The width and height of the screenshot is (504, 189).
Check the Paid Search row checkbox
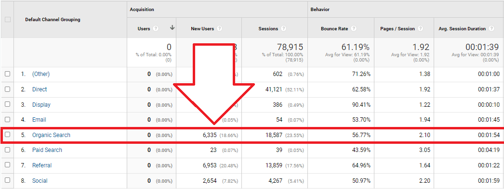point(7,150)
